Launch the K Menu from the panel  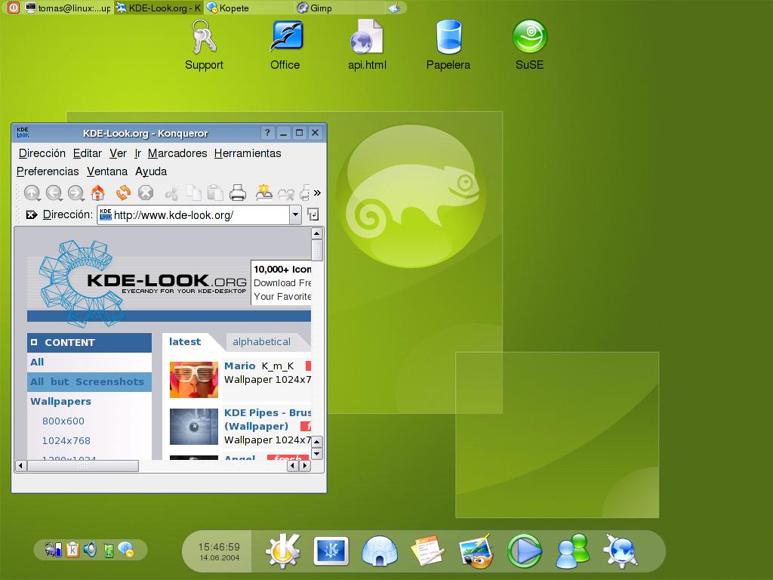pos(282,551)
